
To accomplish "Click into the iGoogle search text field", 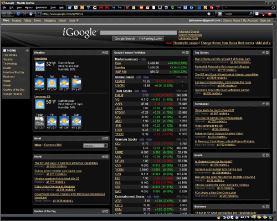I will click(138, 33).
